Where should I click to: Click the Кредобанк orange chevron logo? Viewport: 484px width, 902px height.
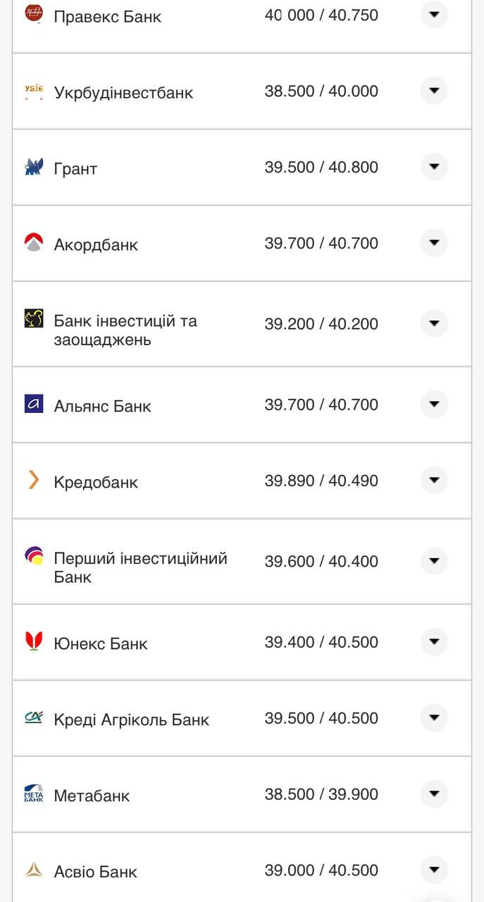[34, 480]
